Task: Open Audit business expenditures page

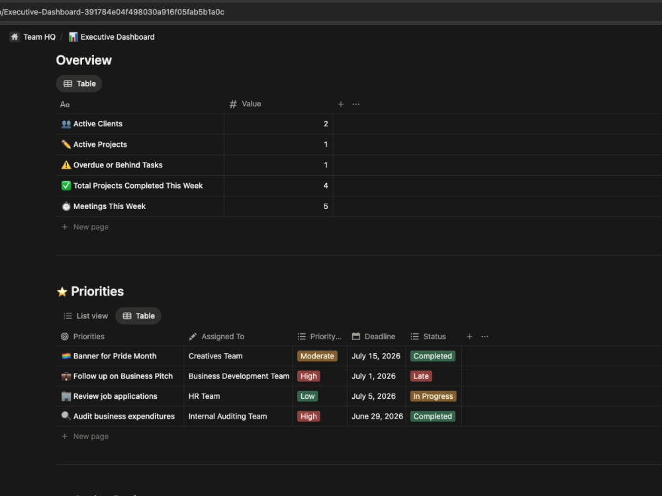Action: pyautogui.click(x=124, y=417)
